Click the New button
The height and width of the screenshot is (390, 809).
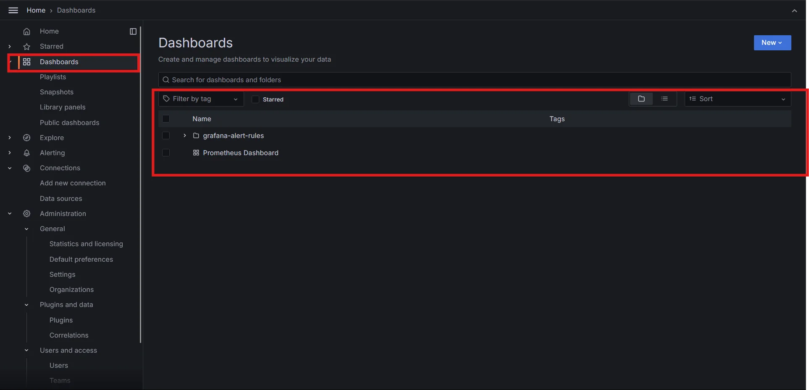(x=772, y=42)
